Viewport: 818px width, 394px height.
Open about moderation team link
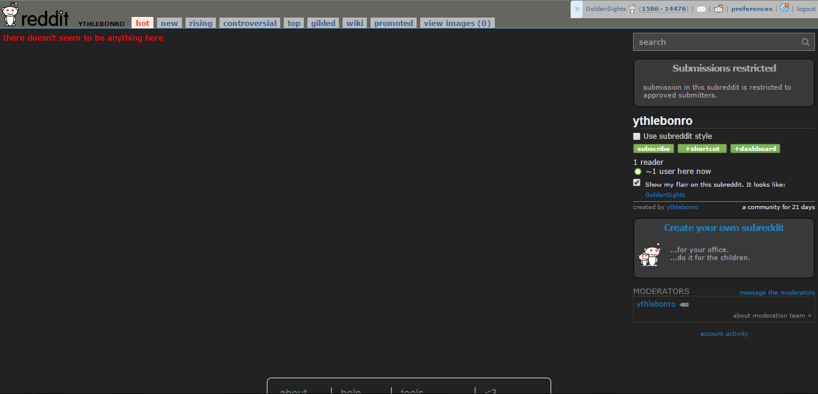coord(772,316)
